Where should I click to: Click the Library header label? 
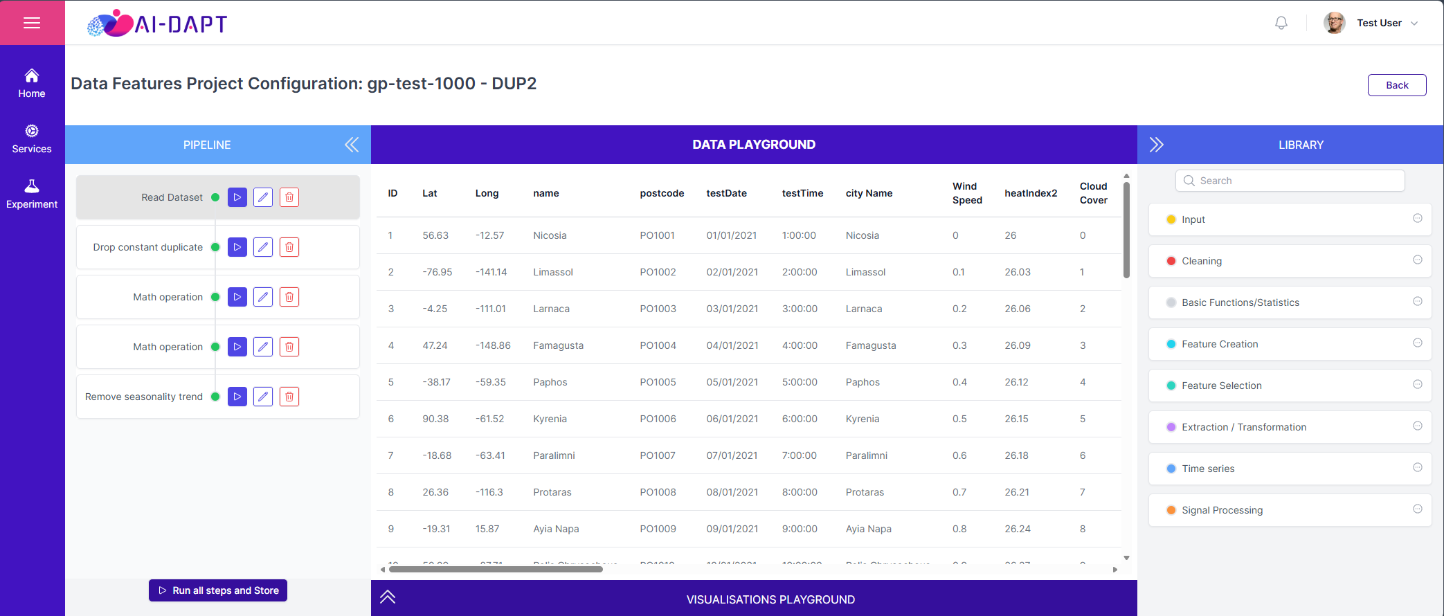(1301, 145)
